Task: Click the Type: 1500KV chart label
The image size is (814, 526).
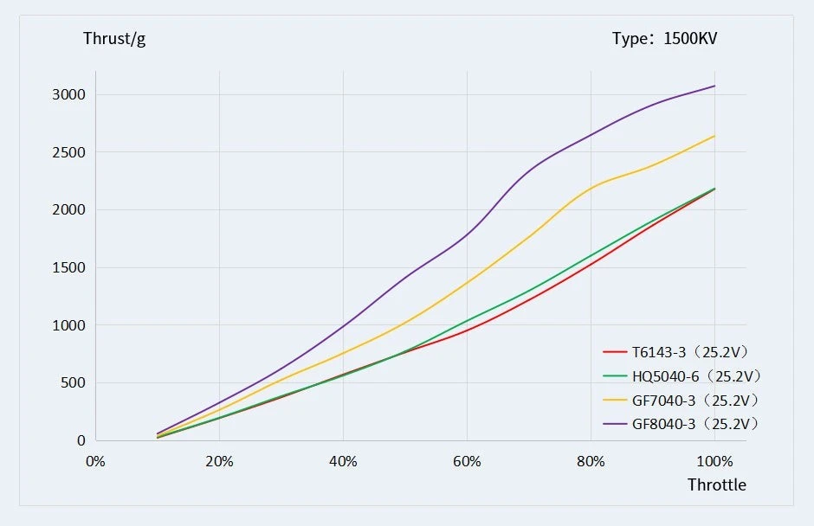Action: pyautogui.click(x=664, y=39)
